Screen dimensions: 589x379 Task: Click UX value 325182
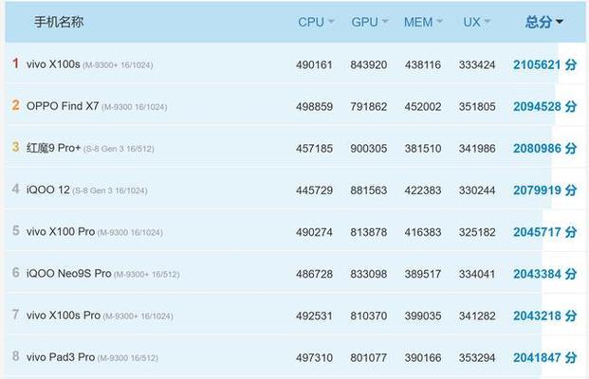point(477,232)
